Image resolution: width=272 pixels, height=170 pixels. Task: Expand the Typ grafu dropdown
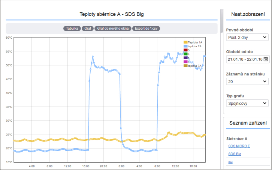[x=247, y=103]
